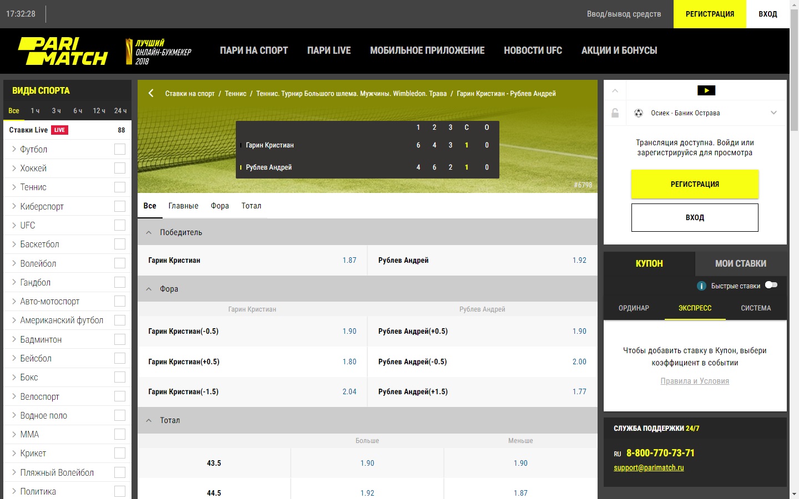Switch to МОИ СТАВКИ tab
This screenshot has height=499, width=799.
pos(741,264)
